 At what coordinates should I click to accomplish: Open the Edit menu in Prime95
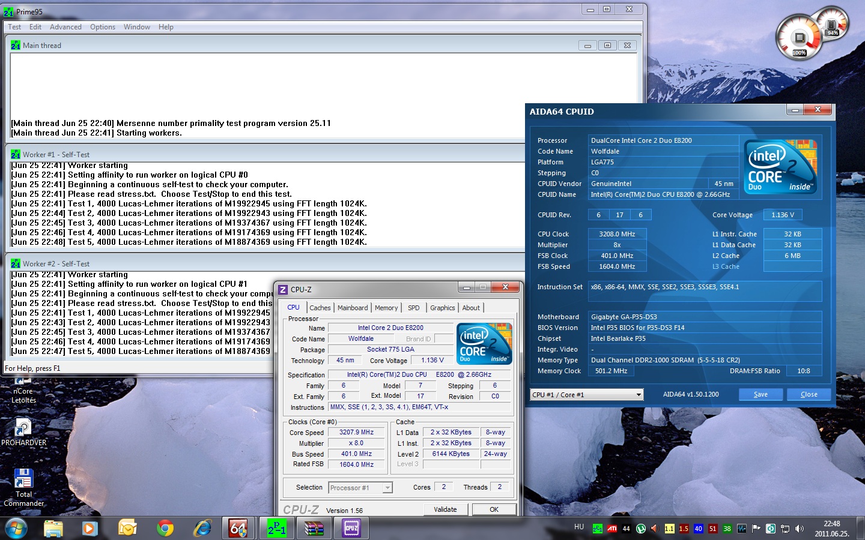pyautogui.click(x=35, y=27)
